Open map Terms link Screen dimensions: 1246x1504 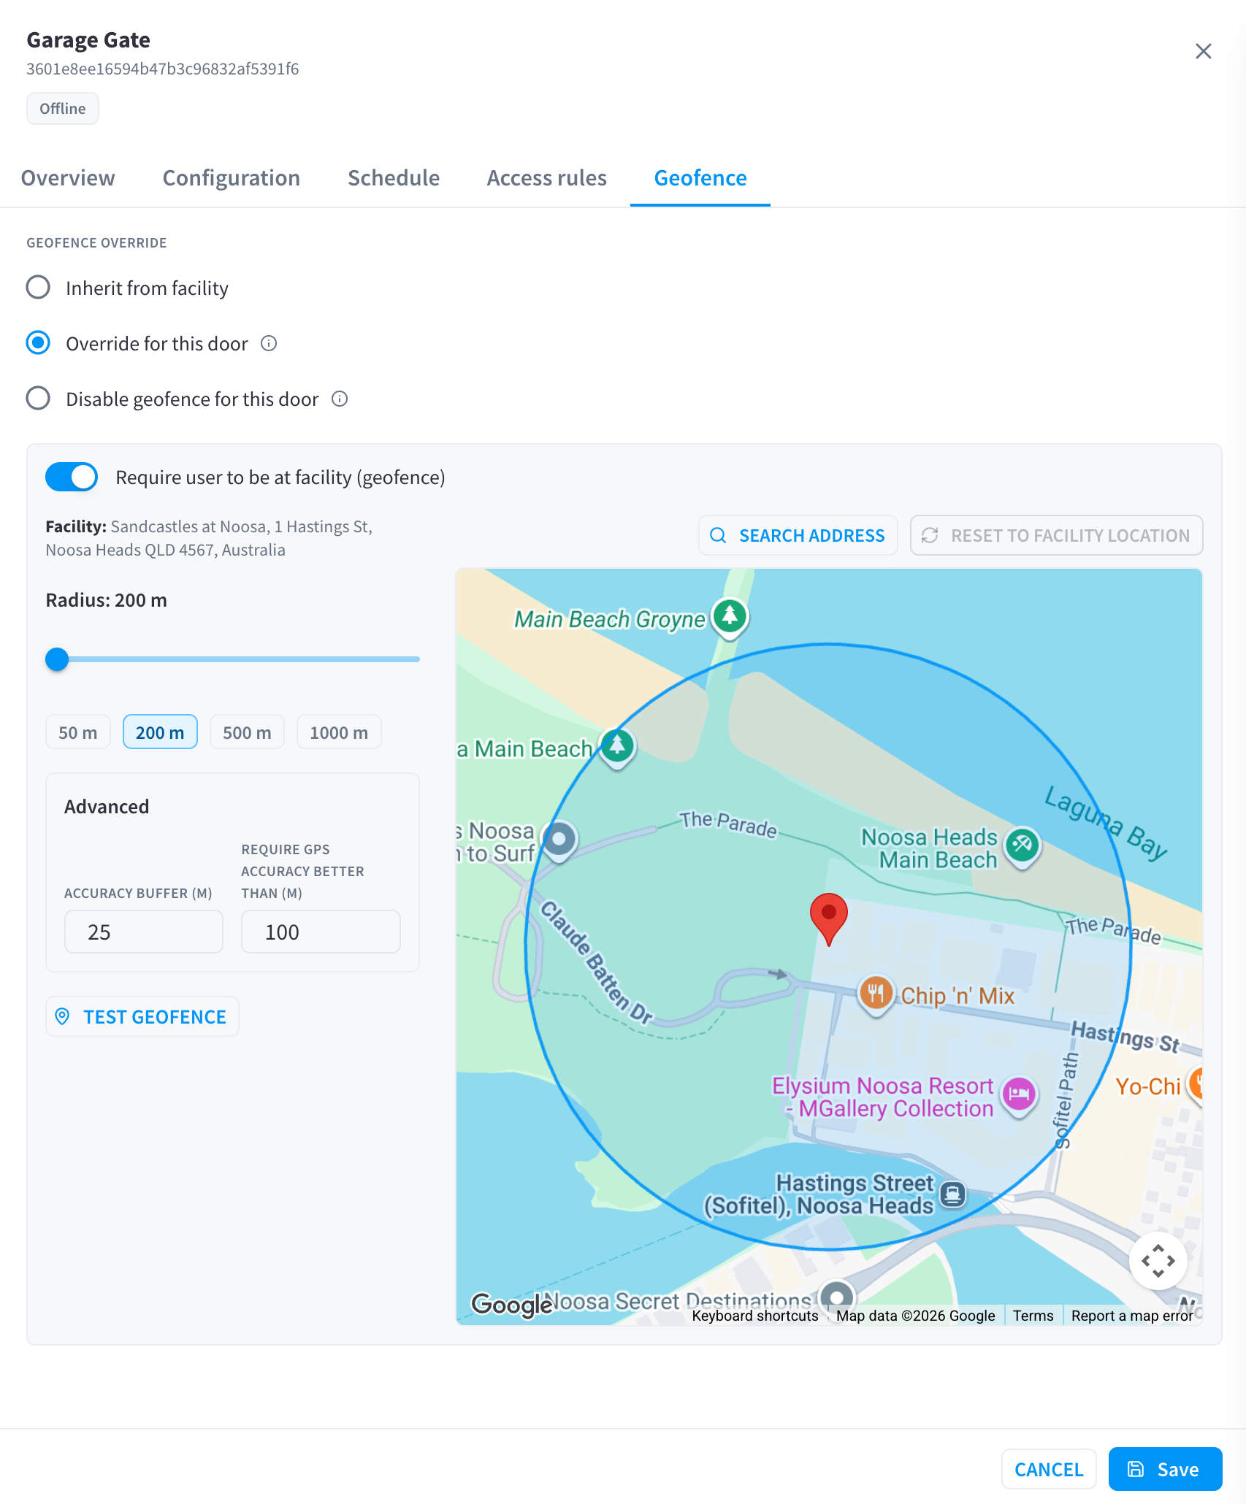click(1033, 1316)
